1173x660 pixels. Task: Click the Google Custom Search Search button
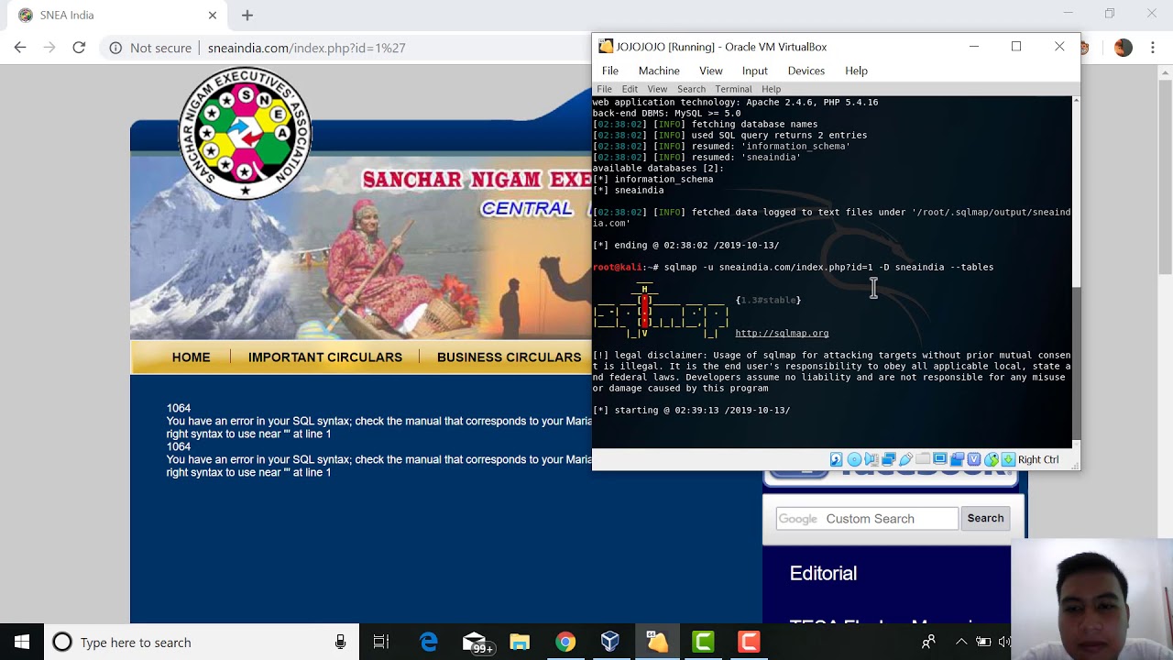click(x=986, y=518)
